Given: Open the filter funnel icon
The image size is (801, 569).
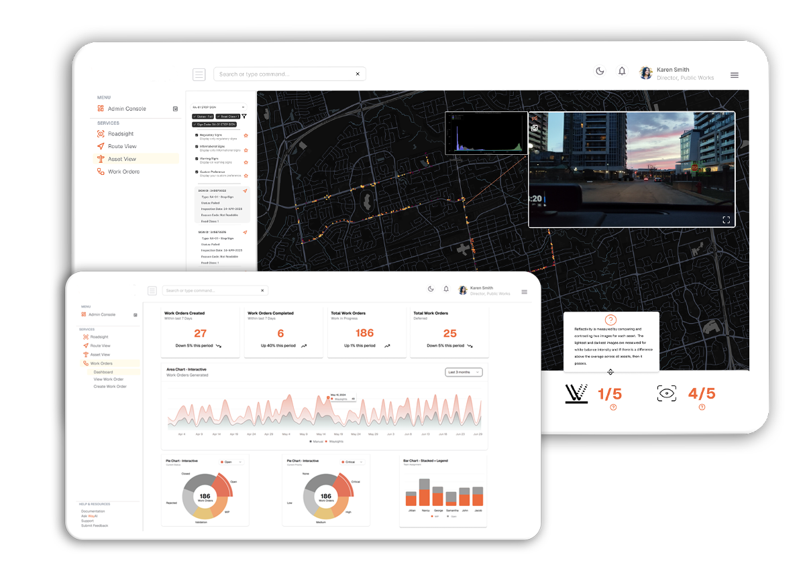Looking at the screenshot, I should (244, 117).
